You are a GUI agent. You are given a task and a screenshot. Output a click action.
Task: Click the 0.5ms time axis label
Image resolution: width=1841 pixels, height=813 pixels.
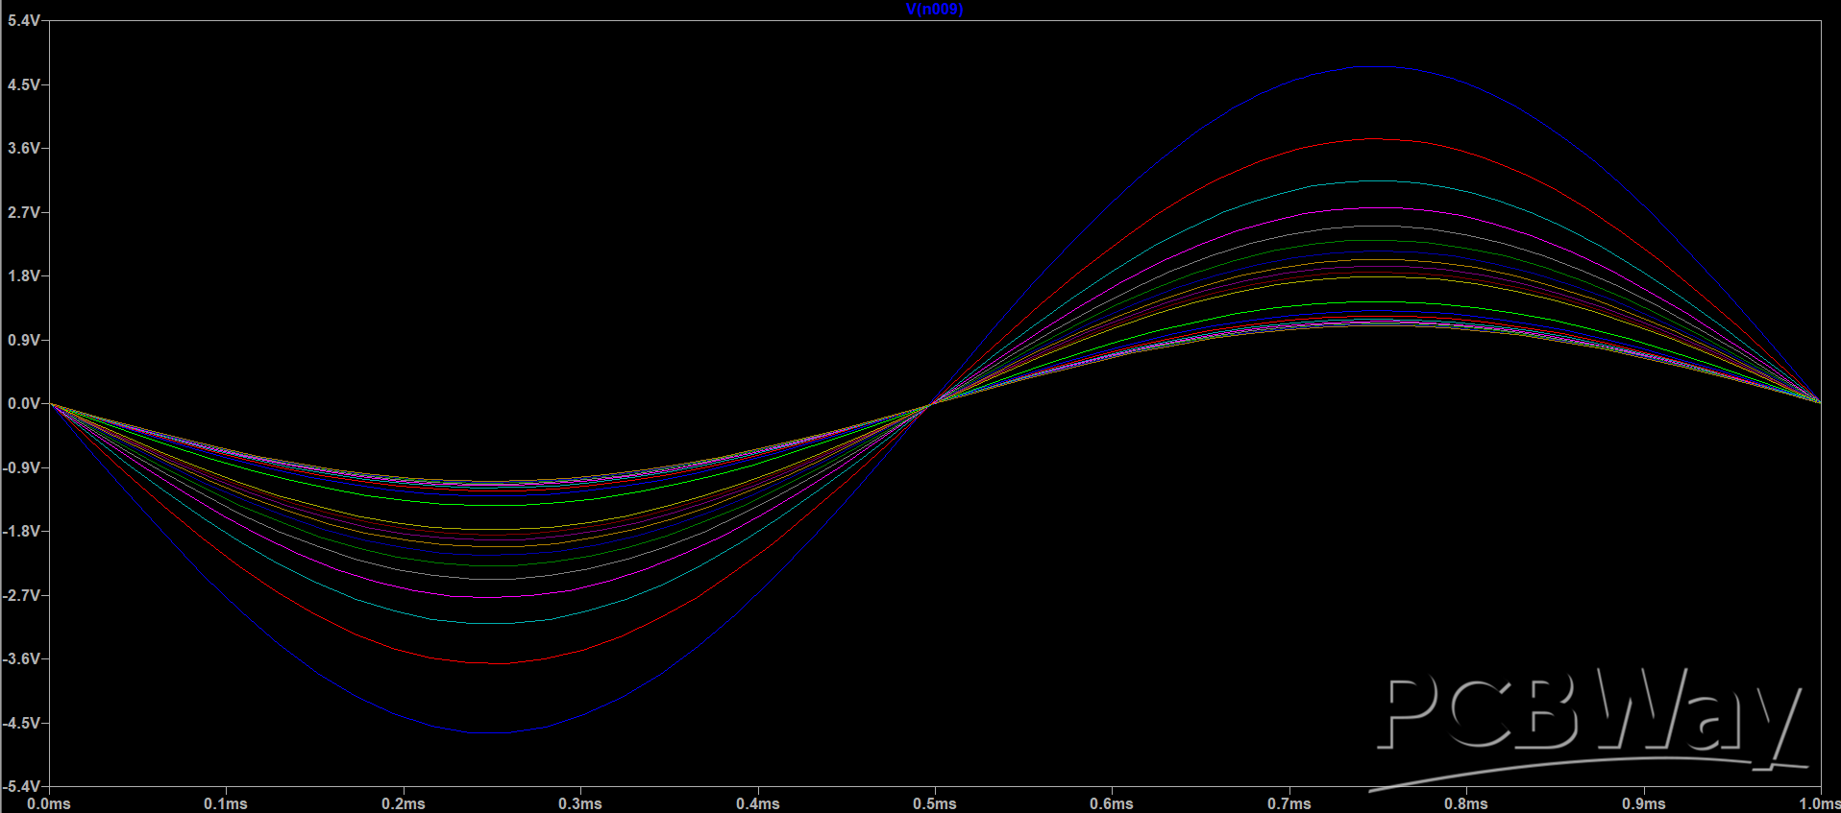point(934,803)
